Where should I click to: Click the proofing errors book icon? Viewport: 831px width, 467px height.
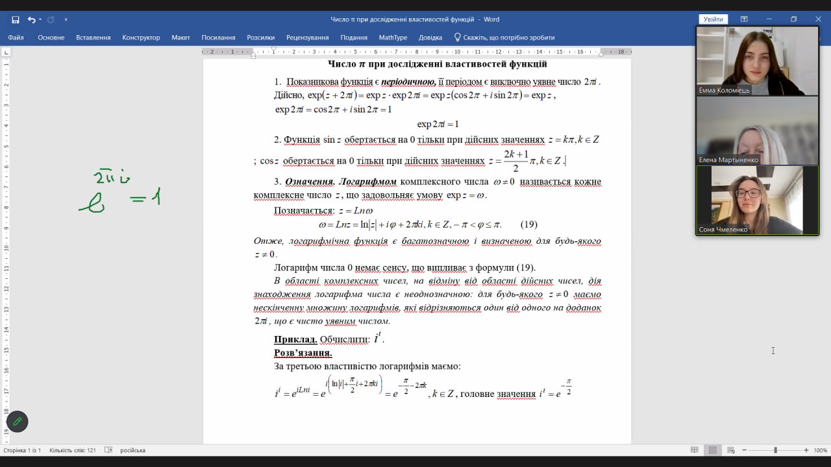pyautogui.click(x=108, y=450)
